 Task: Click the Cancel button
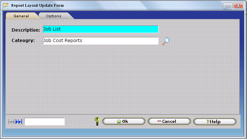(x=169, y=121)
